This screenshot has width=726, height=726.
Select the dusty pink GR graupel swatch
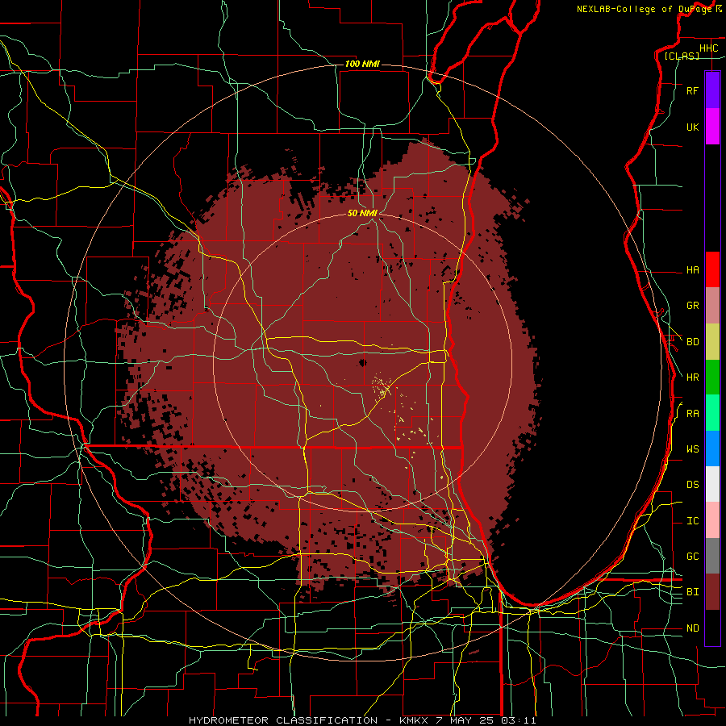712,306
